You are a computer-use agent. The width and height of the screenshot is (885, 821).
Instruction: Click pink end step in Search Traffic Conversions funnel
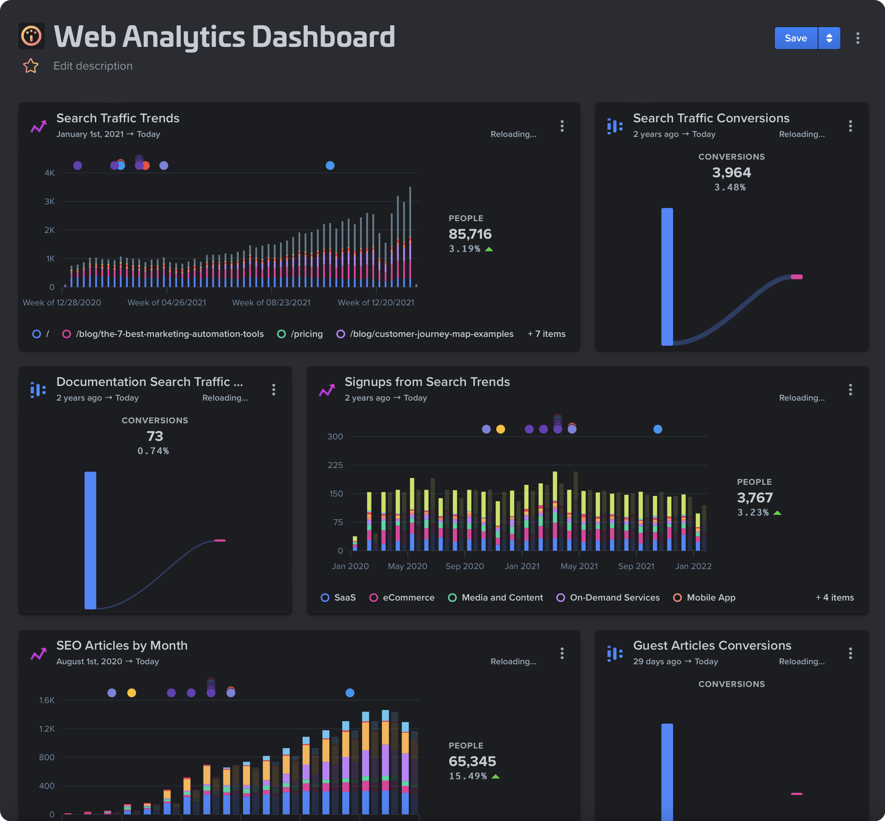[x=797, y=277]
